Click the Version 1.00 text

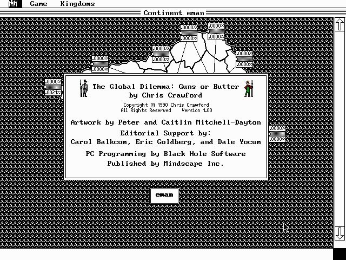pos(197,110)
